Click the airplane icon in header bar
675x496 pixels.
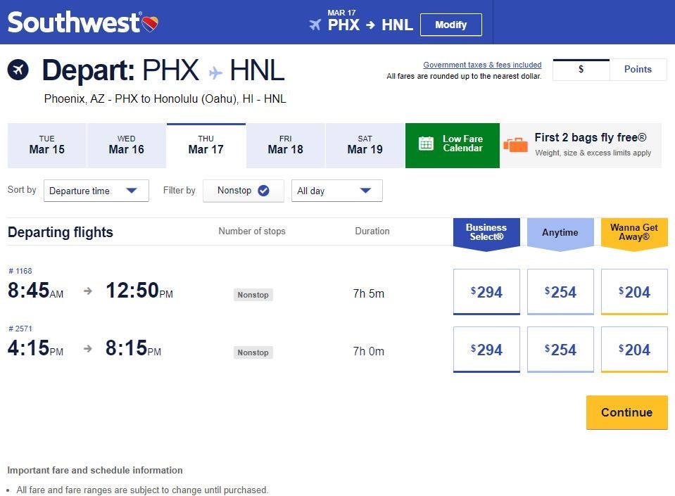[x=315, y=25]
